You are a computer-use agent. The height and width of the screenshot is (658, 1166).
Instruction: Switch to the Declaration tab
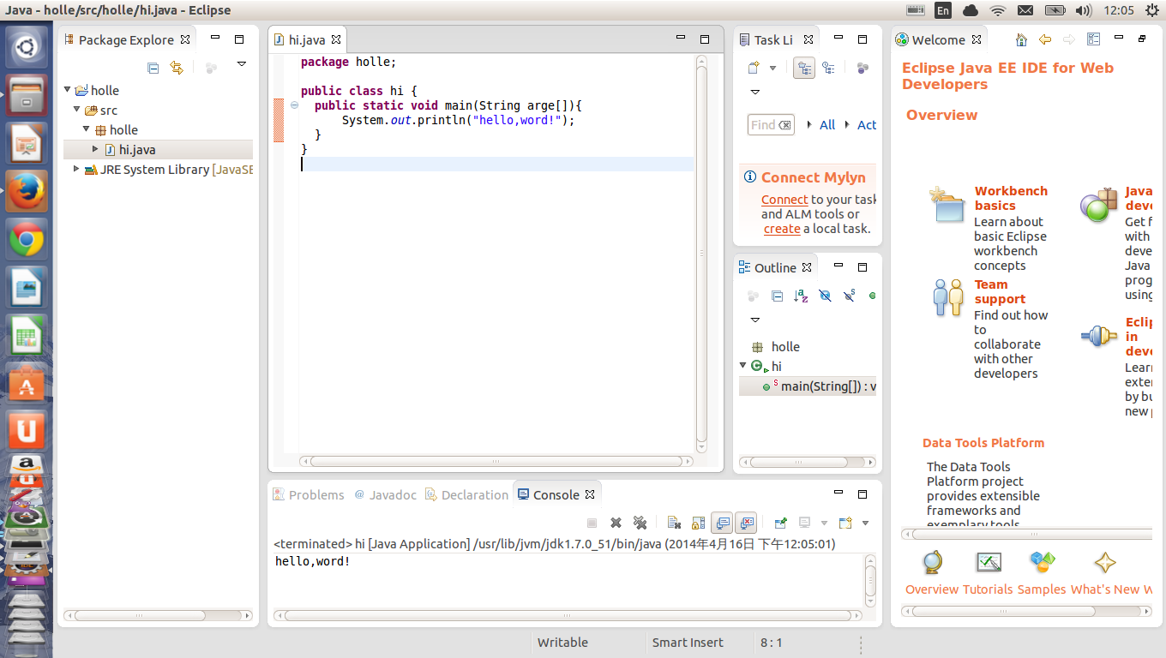[x=467, y=495]
